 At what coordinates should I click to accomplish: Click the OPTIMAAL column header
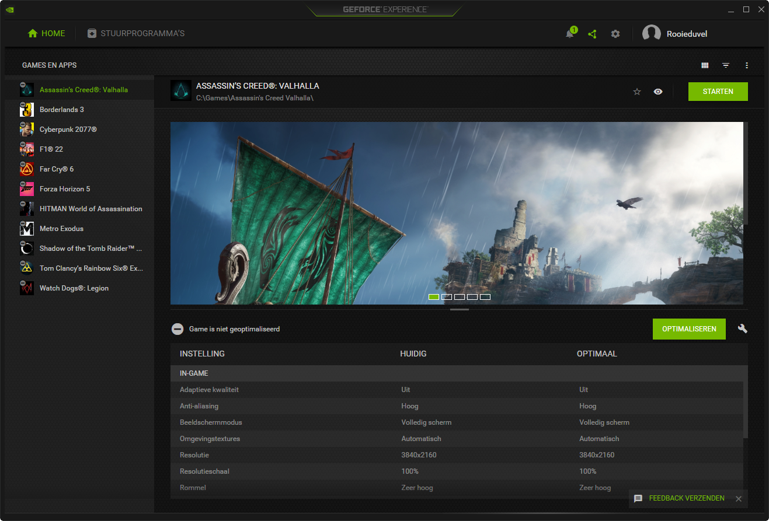click(597, 354)
